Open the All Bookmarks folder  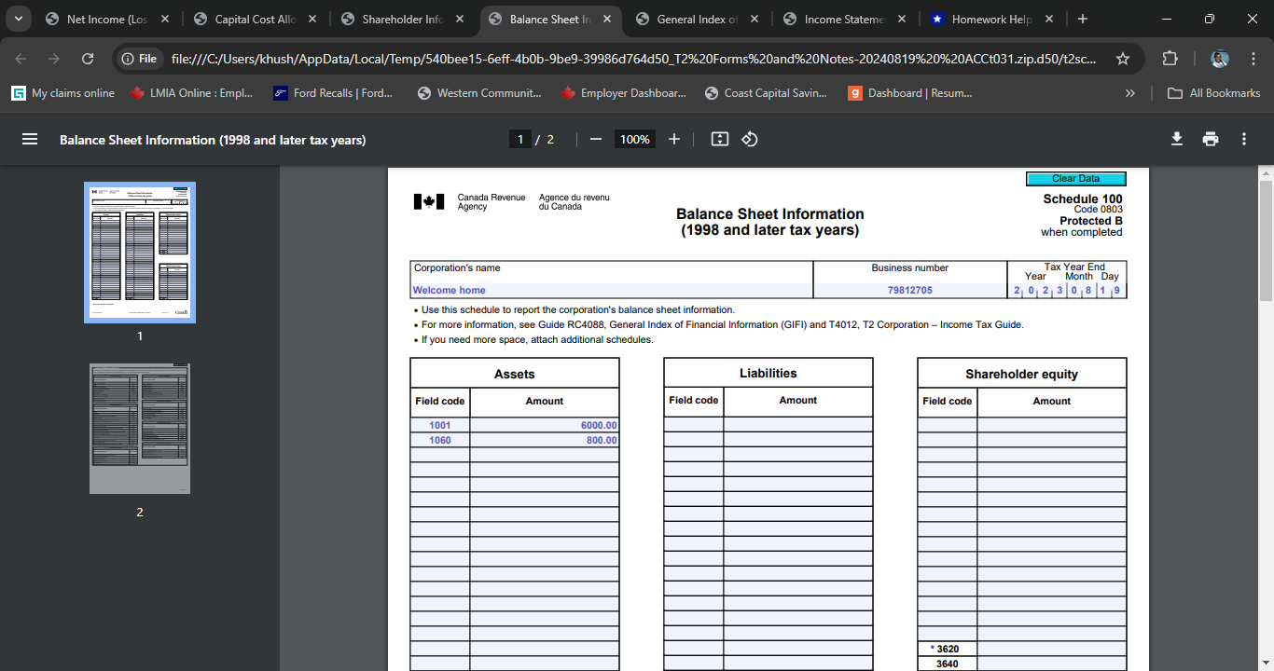click(1214, 93)
